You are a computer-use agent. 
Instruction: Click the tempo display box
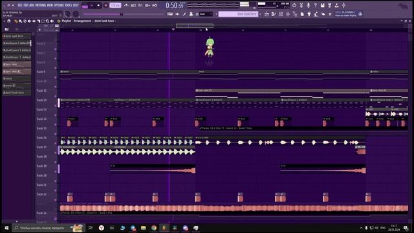pos(115,5)
